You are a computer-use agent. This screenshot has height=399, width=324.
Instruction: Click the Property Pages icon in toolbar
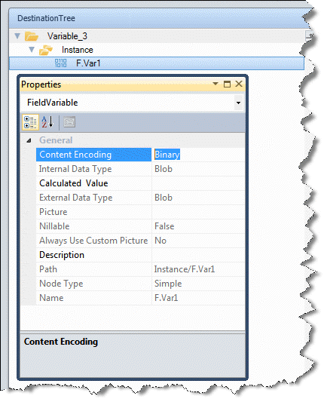pos(69,122)
